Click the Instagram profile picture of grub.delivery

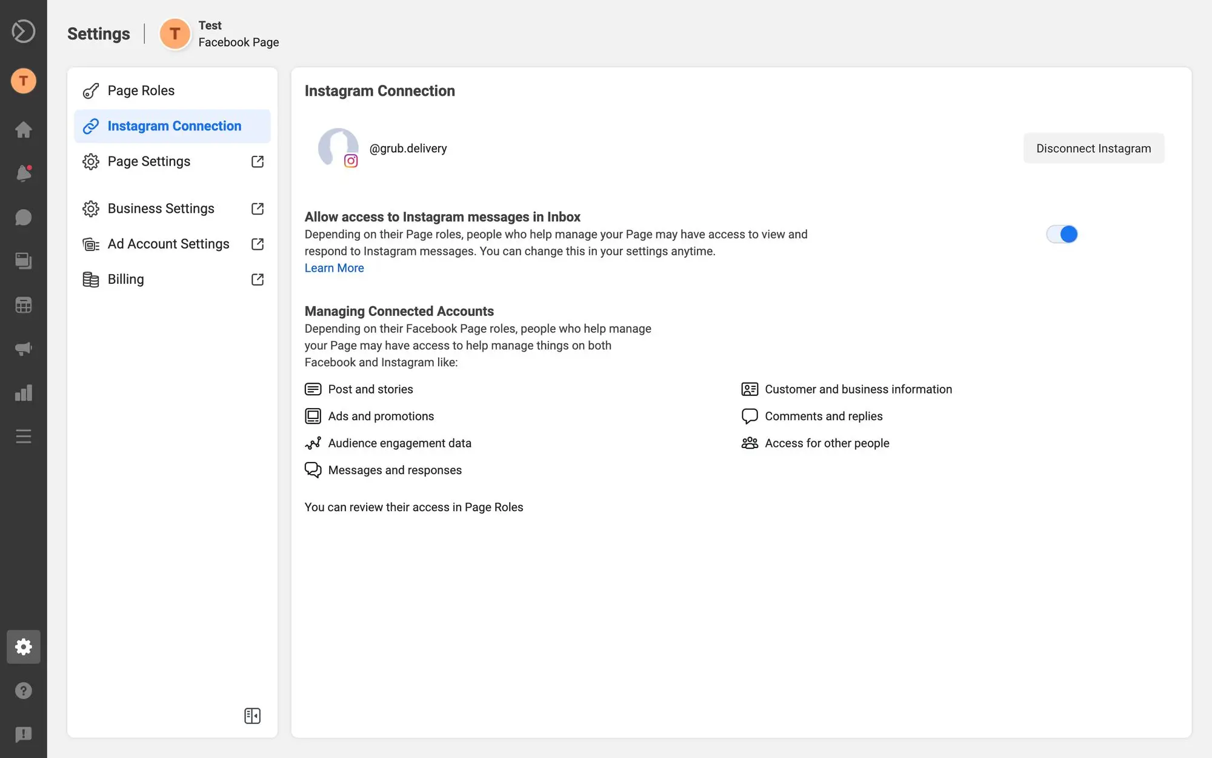coord(338,148)
